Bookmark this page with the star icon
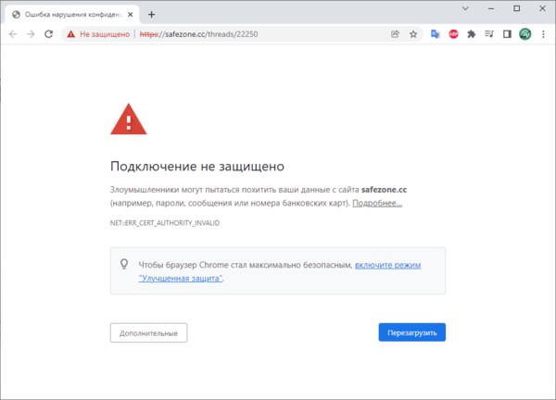Screen dimensions: 556x400 [413, 34]
